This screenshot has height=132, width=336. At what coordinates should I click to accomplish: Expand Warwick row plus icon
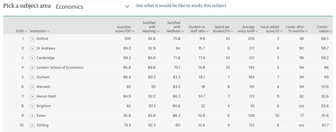(33, 87)
